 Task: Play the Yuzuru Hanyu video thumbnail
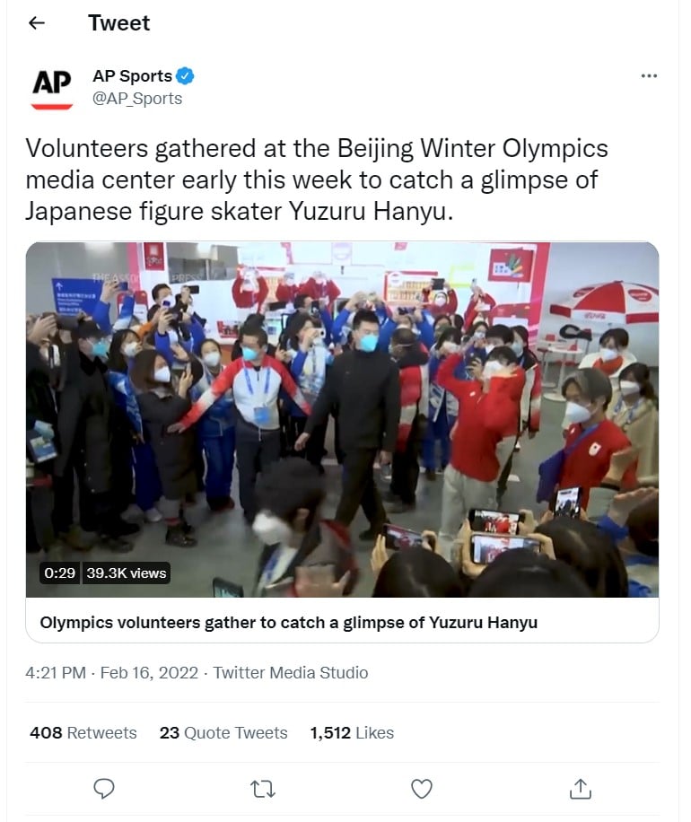click(342, 419)
